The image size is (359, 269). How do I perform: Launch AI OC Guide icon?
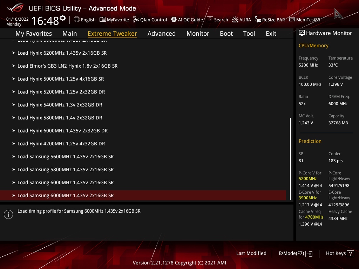tap(174, 20)
